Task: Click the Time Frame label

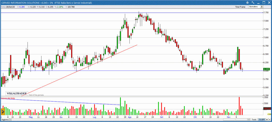Action: click(x=240, y=7)
